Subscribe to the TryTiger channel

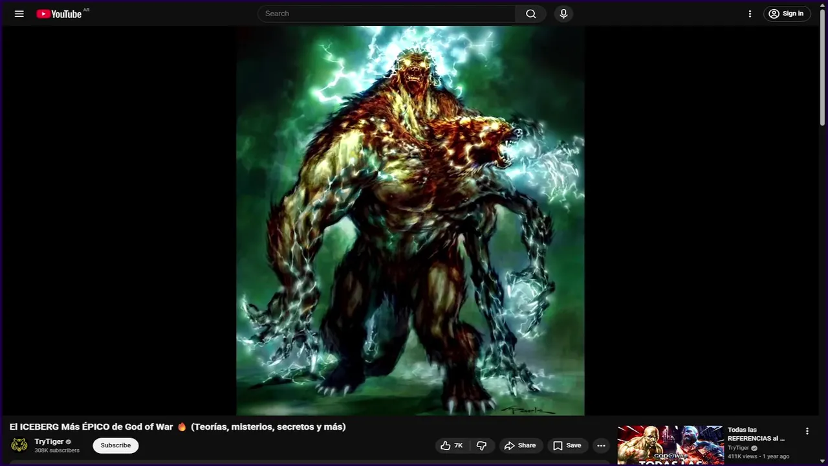click(116, 445)
